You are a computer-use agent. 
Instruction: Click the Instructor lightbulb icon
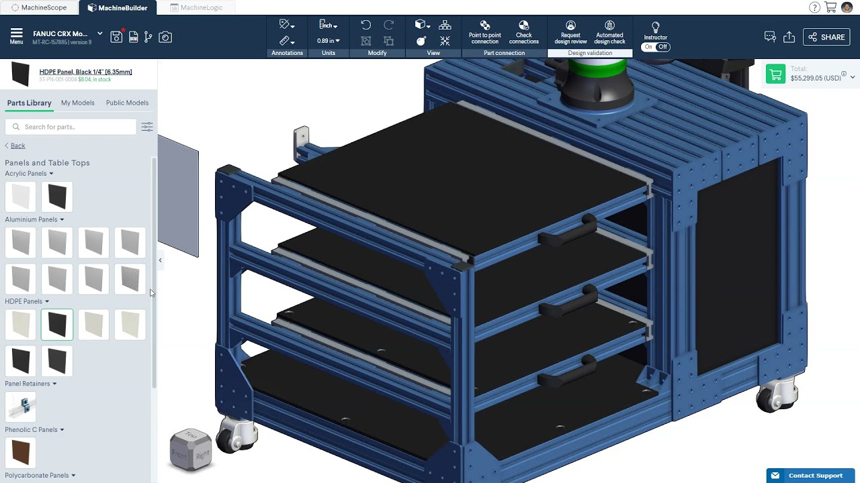tap(656, 27)
